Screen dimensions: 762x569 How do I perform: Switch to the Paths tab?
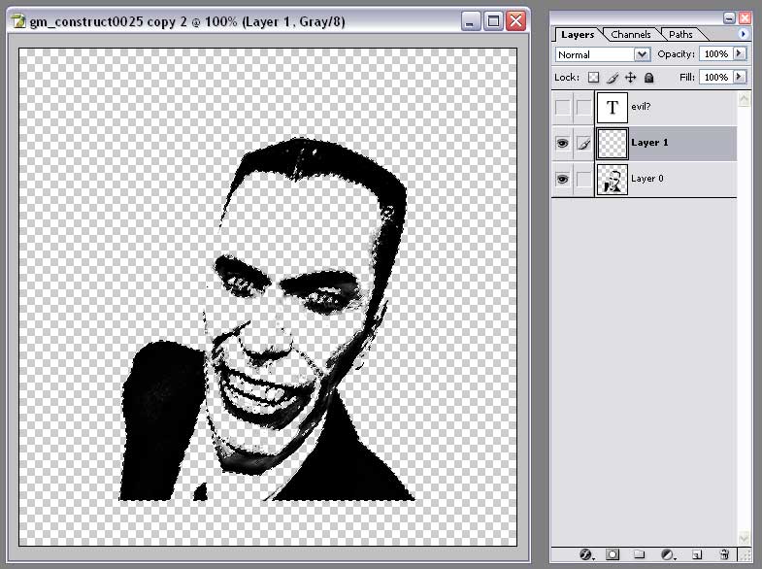(681, 35)
